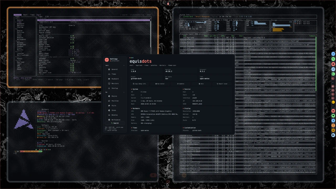Click equisdots logo icon beside Settings title
Viewport: 336px width, 189px height.
point(107,60)
